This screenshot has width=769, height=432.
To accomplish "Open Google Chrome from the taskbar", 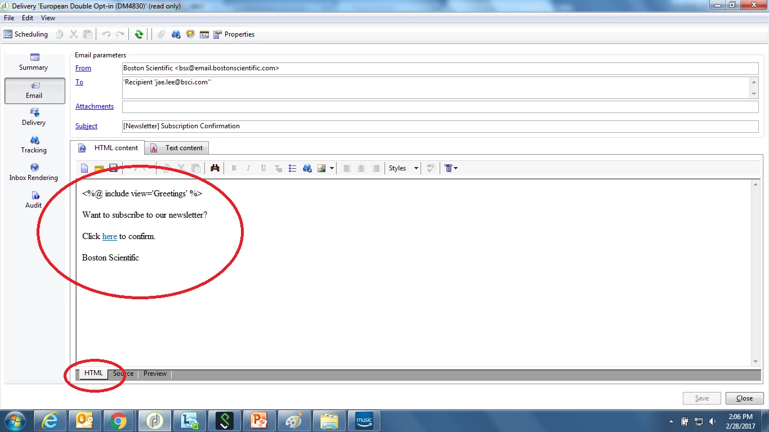I will tap(118, 421).
